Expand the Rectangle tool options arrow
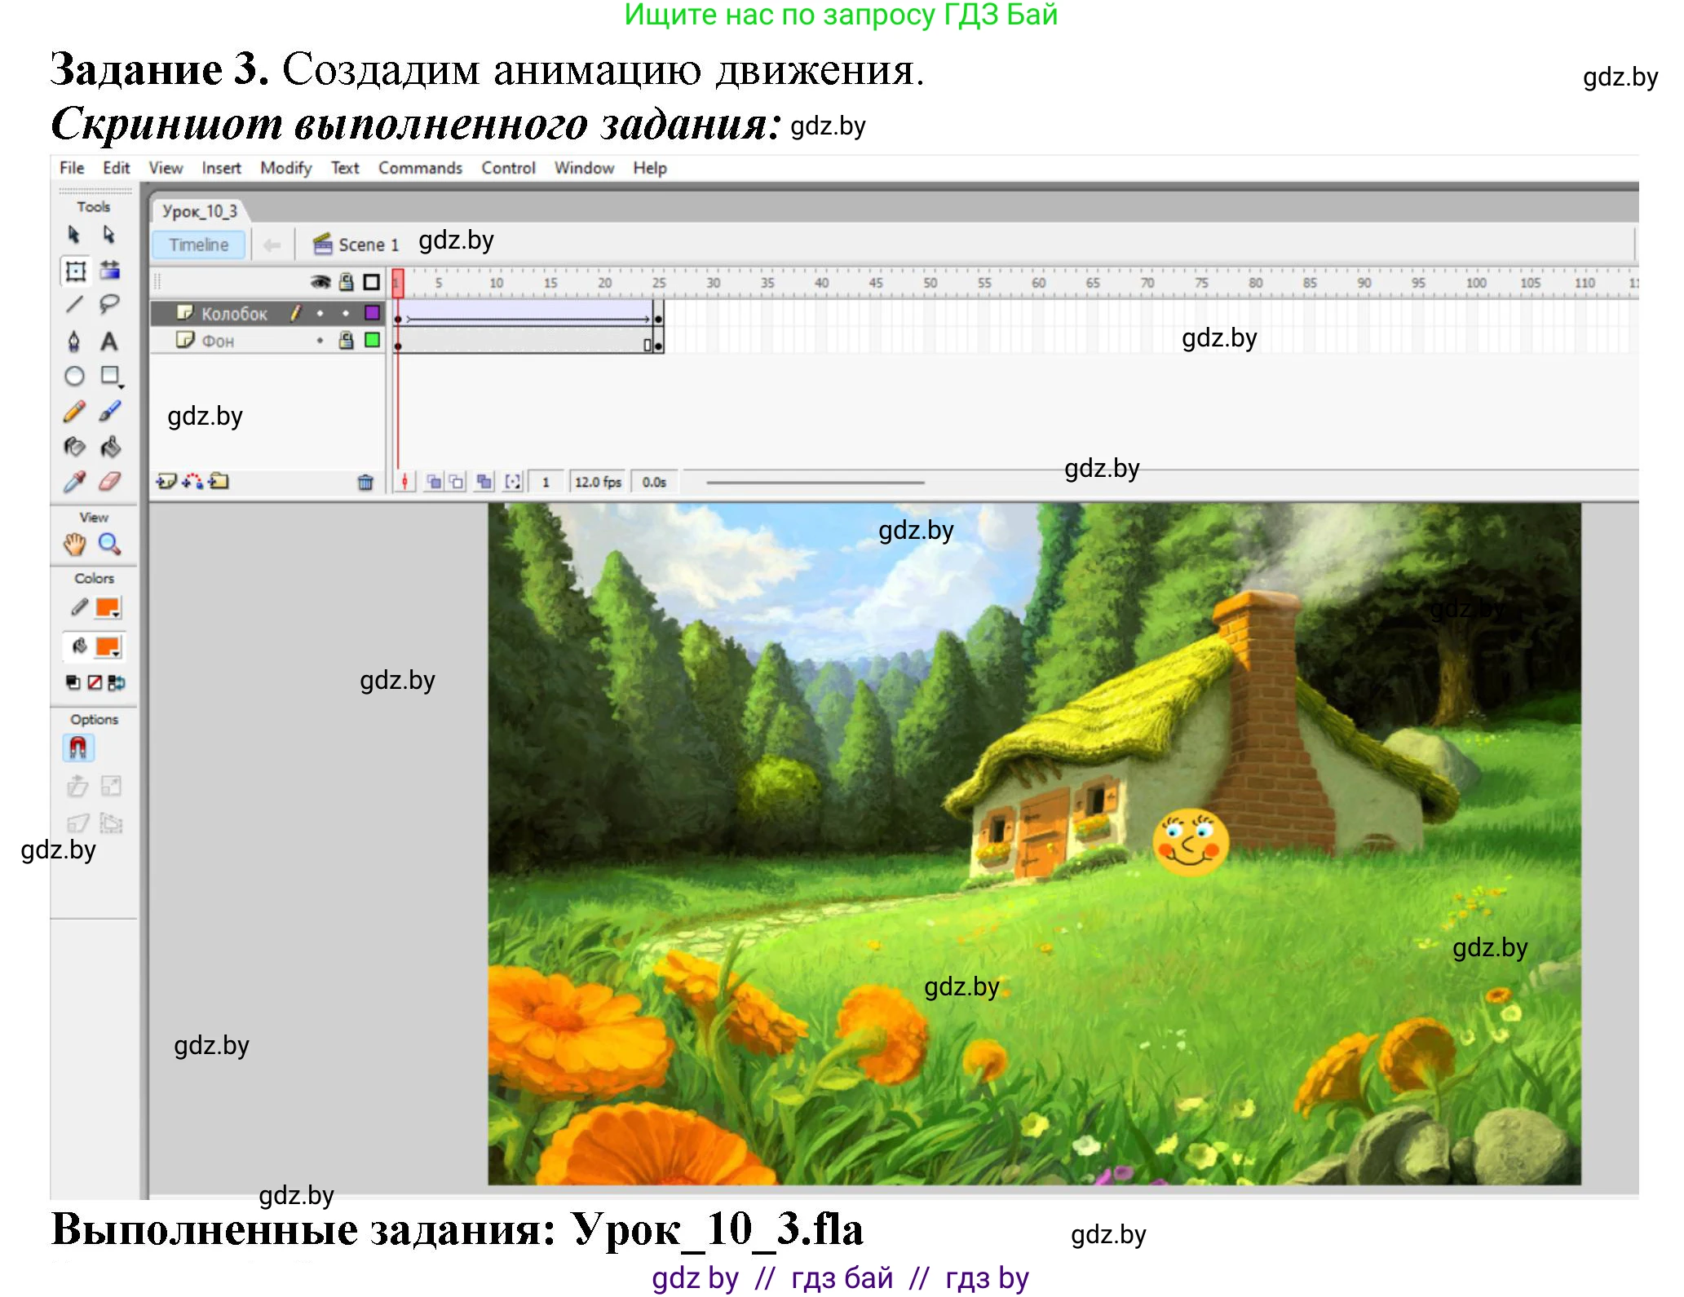 coord(121,386)
